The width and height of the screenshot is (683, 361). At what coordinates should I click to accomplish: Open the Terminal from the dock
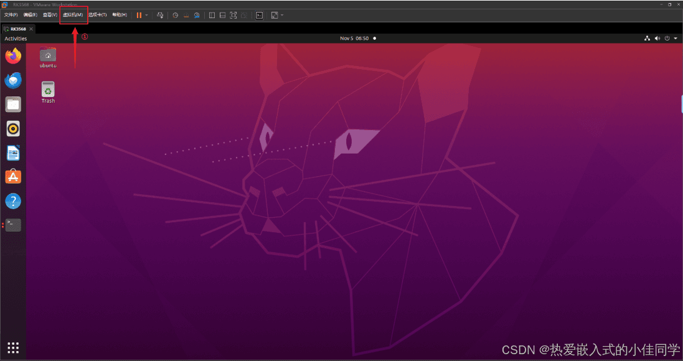(x=13, y=225)
